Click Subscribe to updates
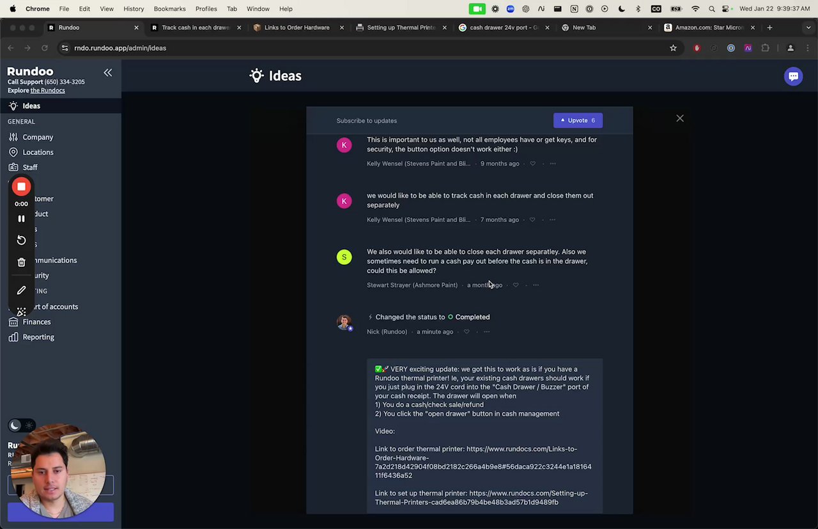This screenshot has height=529, width=818. click(x=367, y=120)
